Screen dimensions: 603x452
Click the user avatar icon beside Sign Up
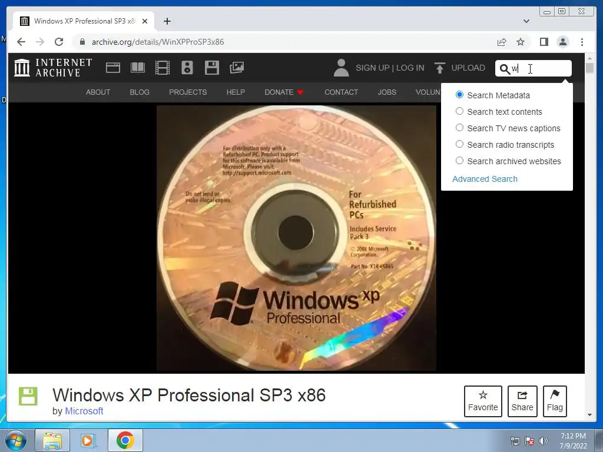tap(341, 68)
